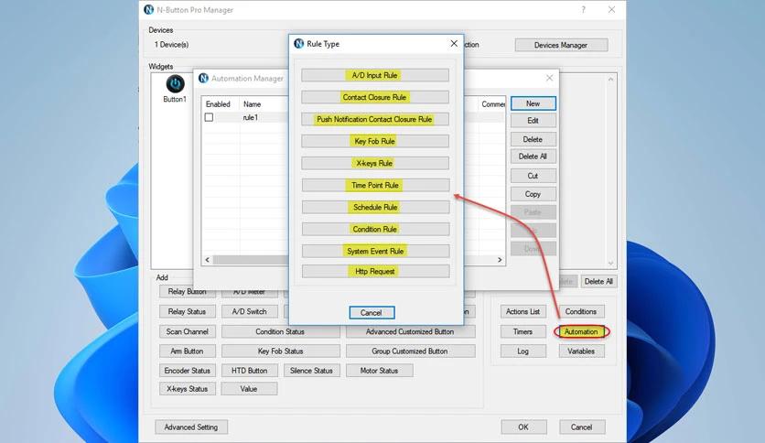Add a Motor Status widget

click(x=380, y=371)
